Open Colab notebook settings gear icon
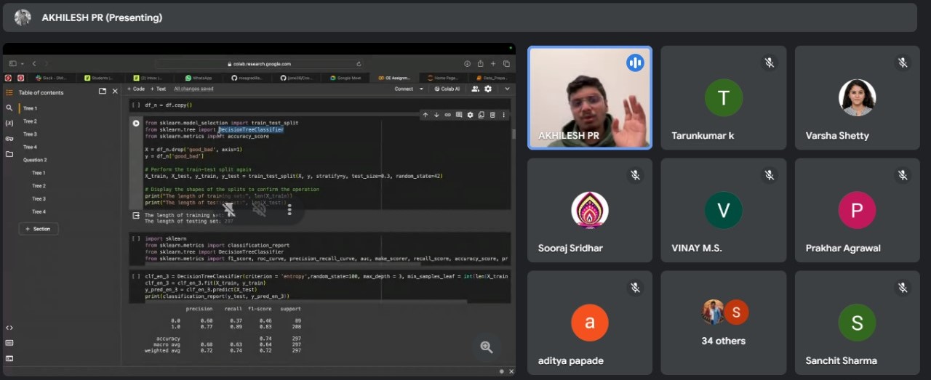This screenshot has height=380, width=931. click(x=488, y=89)
